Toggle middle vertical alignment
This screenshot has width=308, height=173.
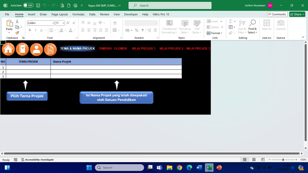89,23
